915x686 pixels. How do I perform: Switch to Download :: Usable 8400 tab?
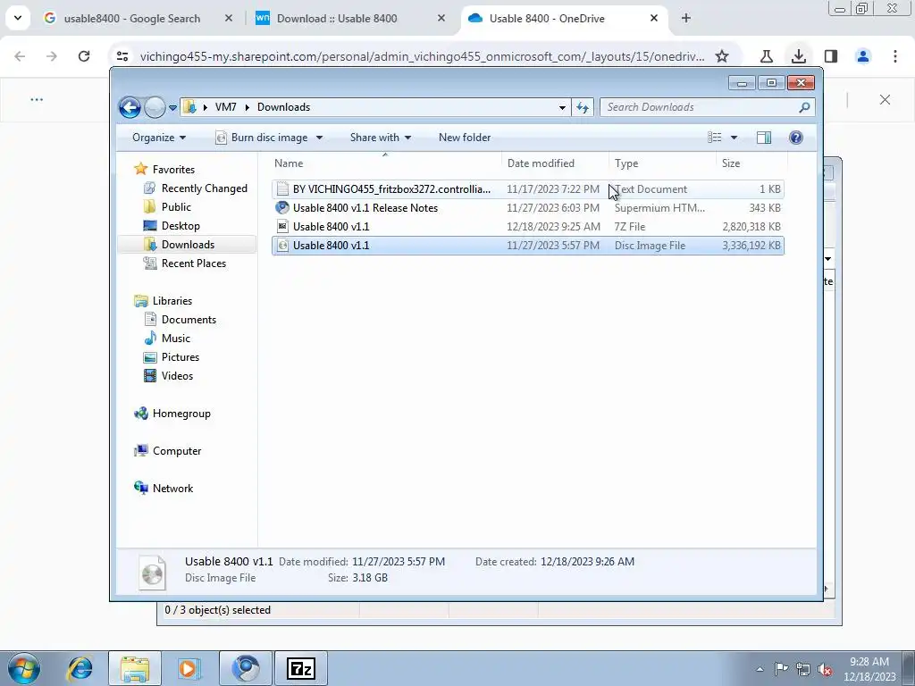337,18
